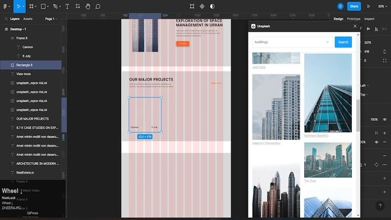Select the Text tool
Screen dimensions: 391x220
[x=67, y=7]
